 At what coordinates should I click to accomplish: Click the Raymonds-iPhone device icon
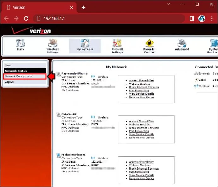point(58,74)
